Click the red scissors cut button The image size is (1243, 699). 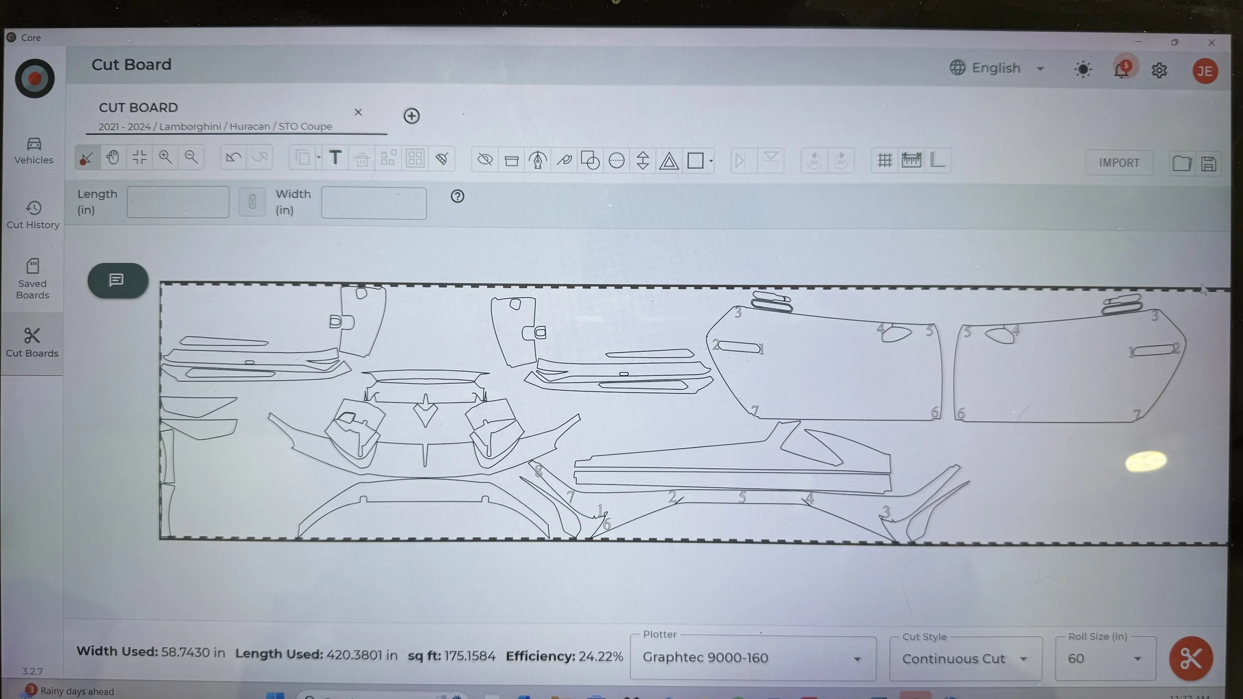[1190, 658]
